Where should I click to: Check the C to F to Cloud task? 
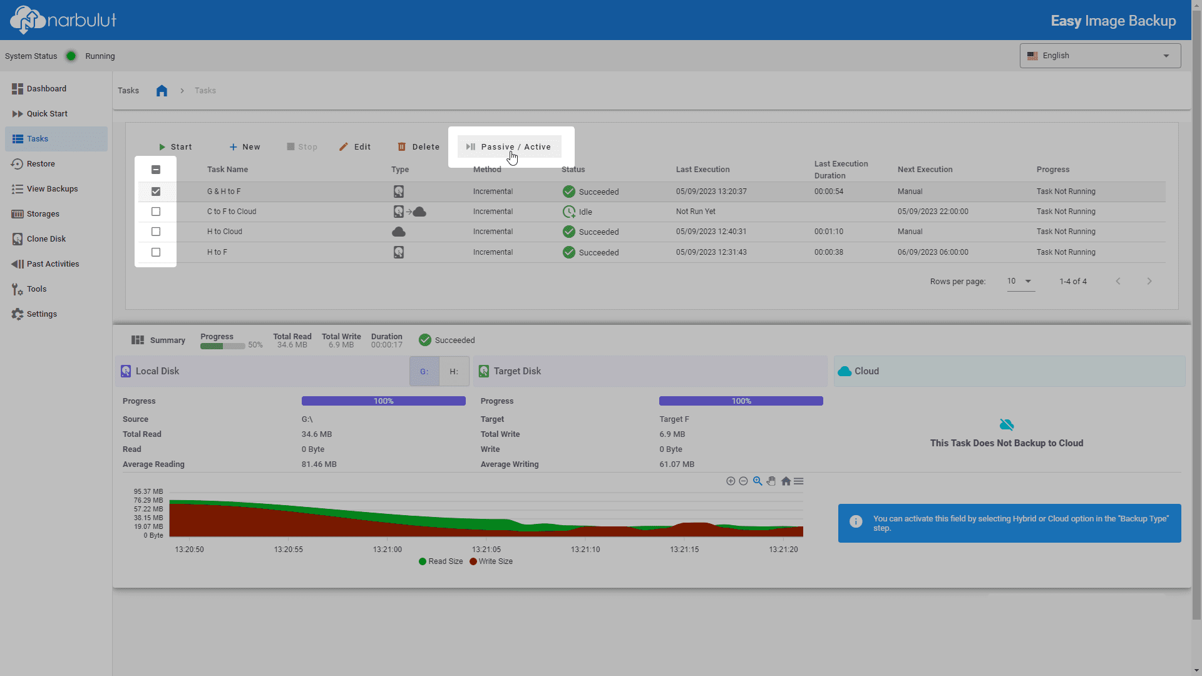pyautogui.click(x=156, y=212)
